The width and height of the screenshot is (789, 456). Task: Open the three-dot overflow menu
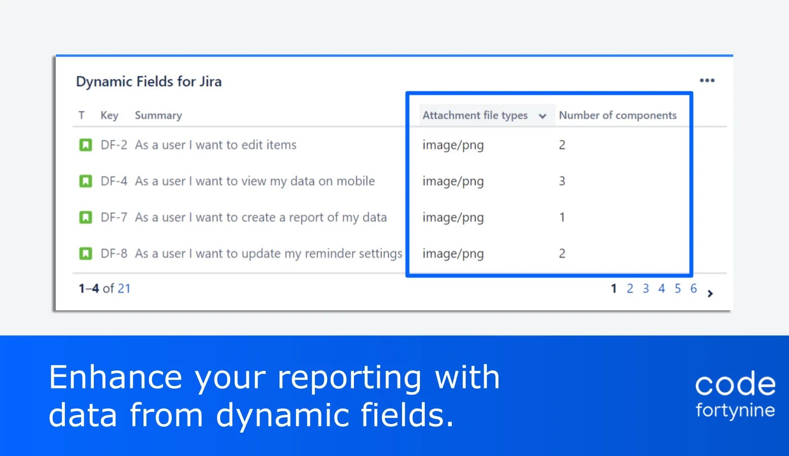[707, 80]
